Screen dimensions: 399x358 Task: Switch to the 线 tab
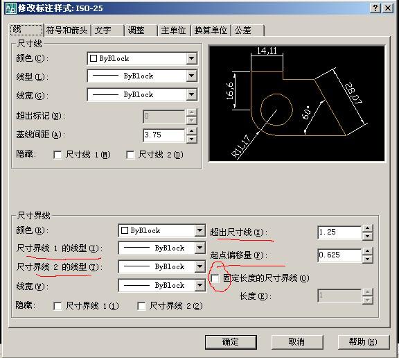click(26, 30)
